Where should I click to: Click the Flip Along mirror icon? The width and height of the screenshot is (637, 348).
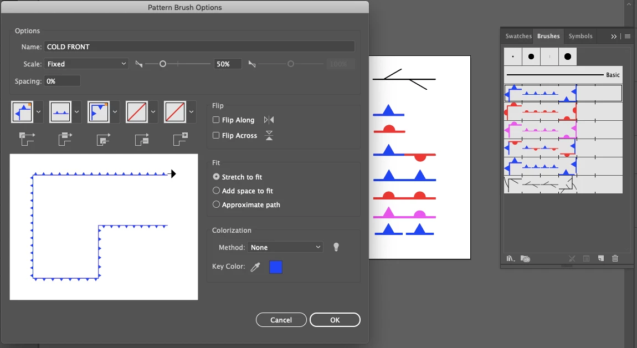click(x=269, y=120)
